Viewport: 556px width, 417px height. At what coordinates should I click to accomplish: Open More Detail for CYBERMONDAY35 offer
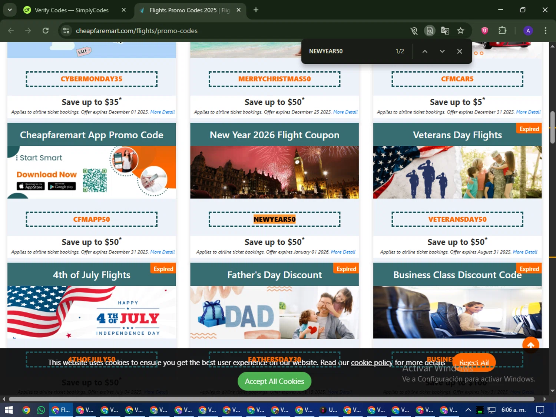coord(162,112)
